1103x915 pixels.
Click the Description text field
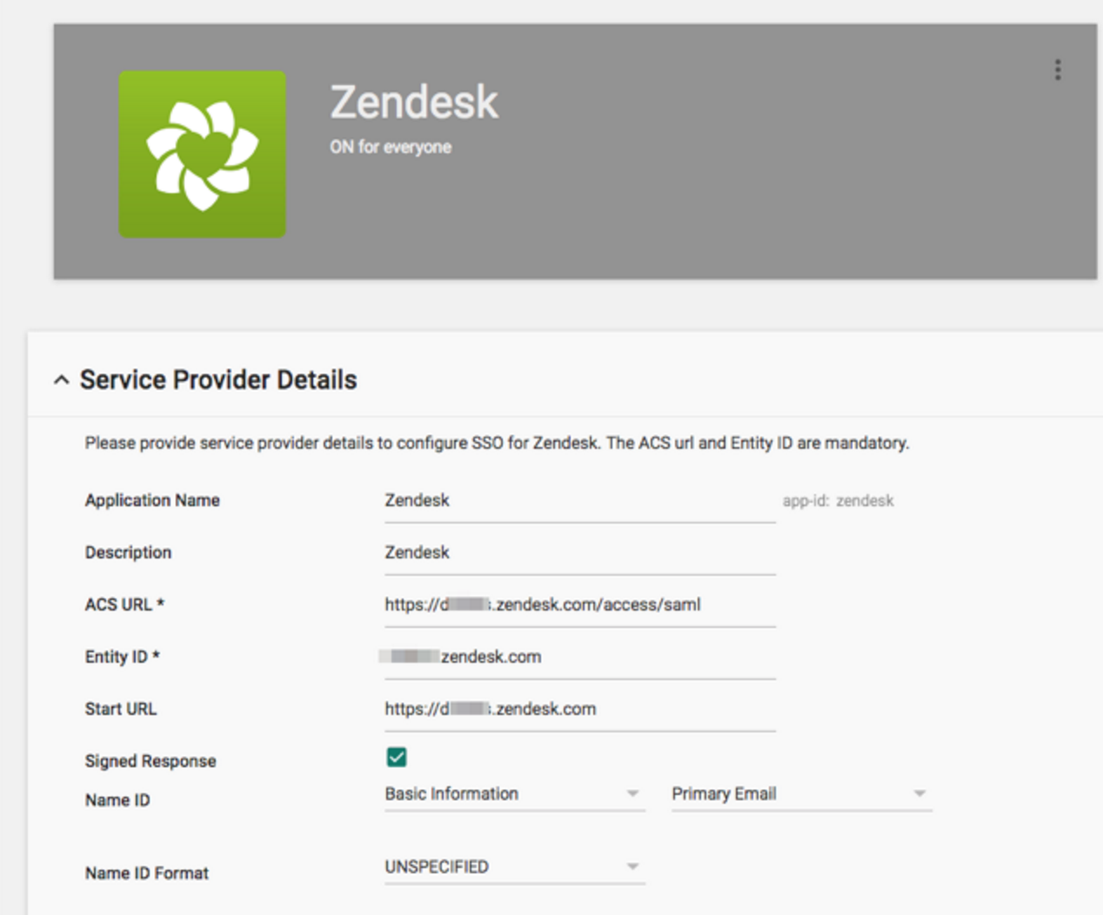click(578, 553)
